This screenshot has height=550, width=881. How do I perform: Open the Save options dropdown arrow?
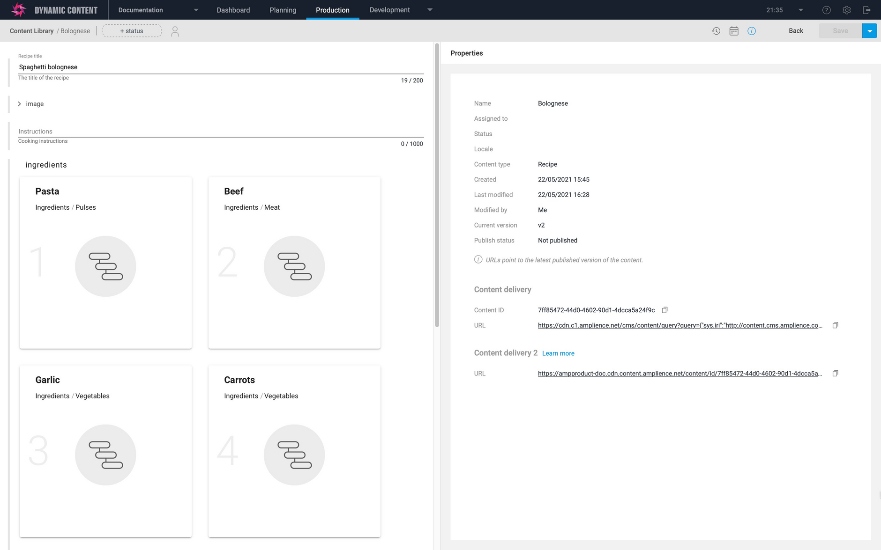point(870,30)
